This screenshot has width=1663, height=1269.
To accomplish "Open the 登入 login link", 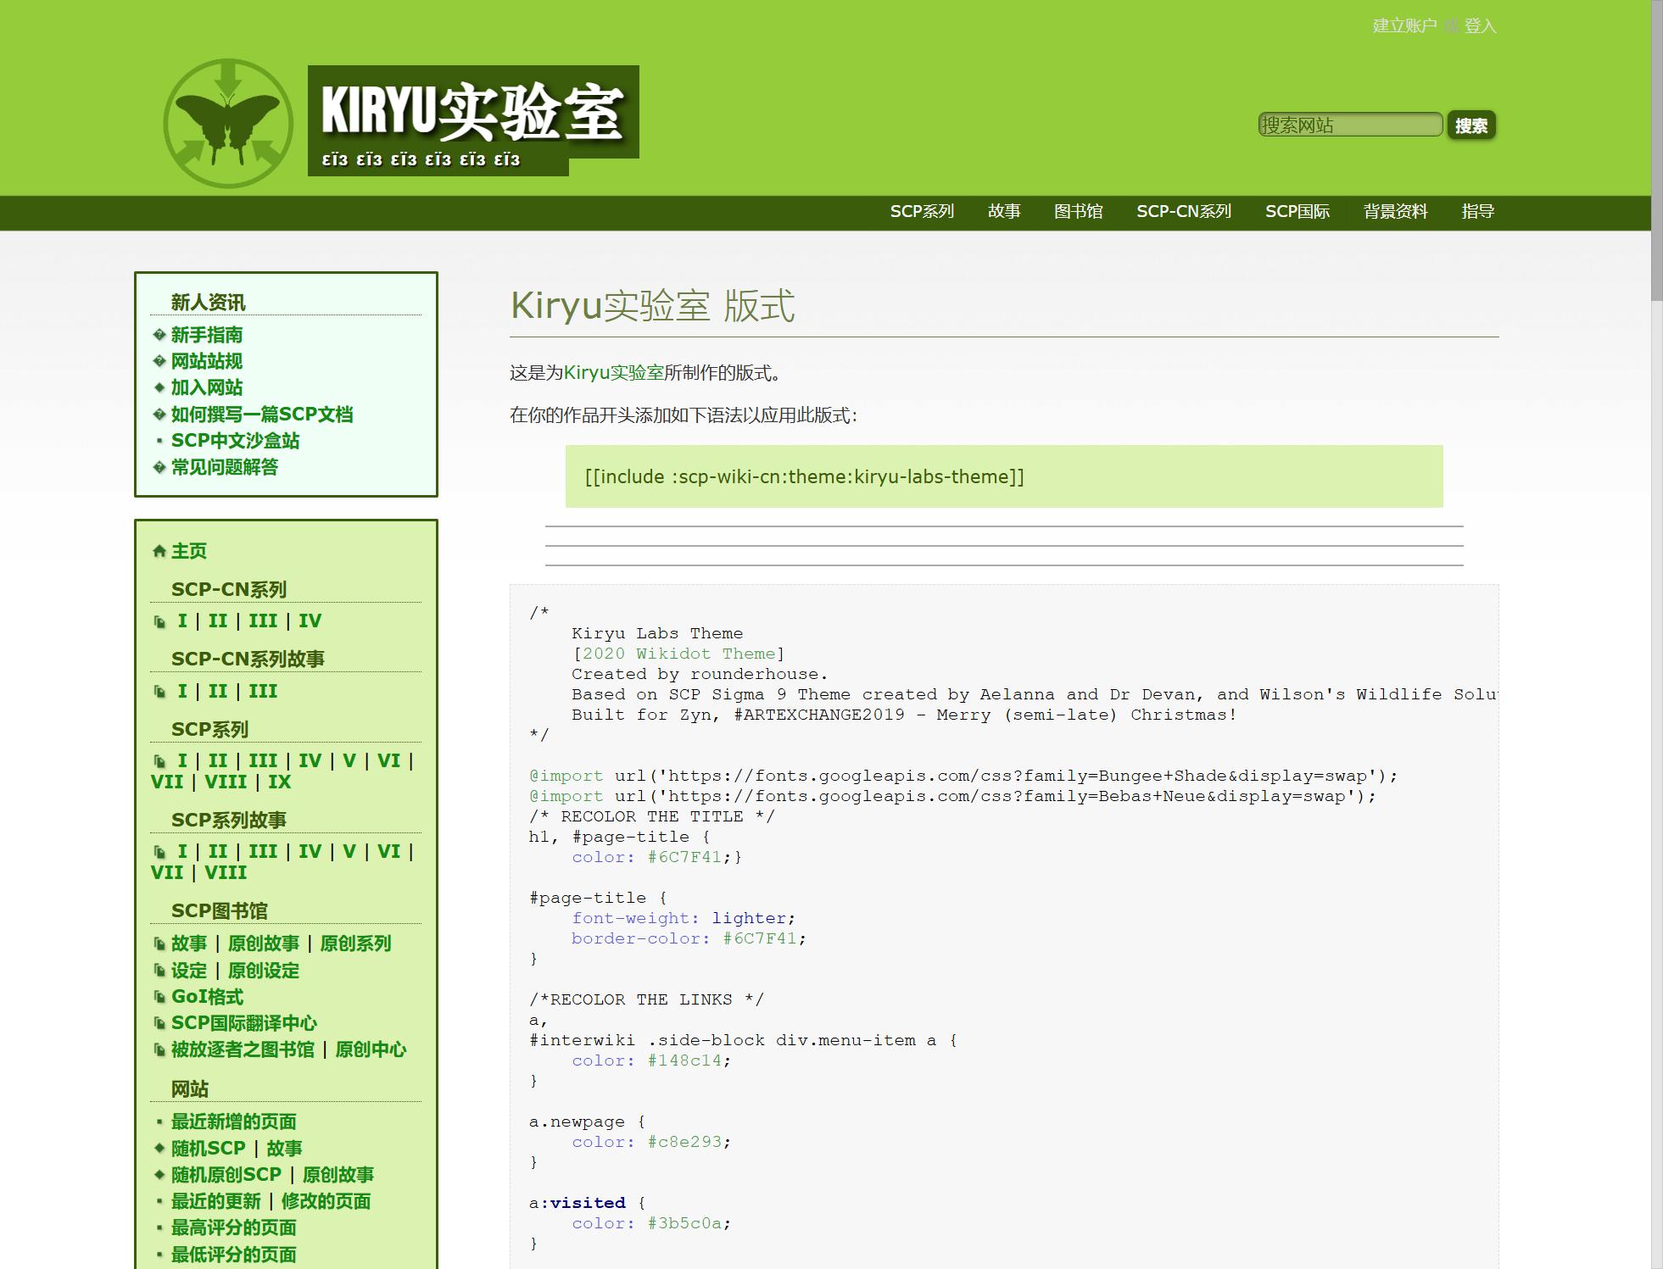I will pos(1478,26).
